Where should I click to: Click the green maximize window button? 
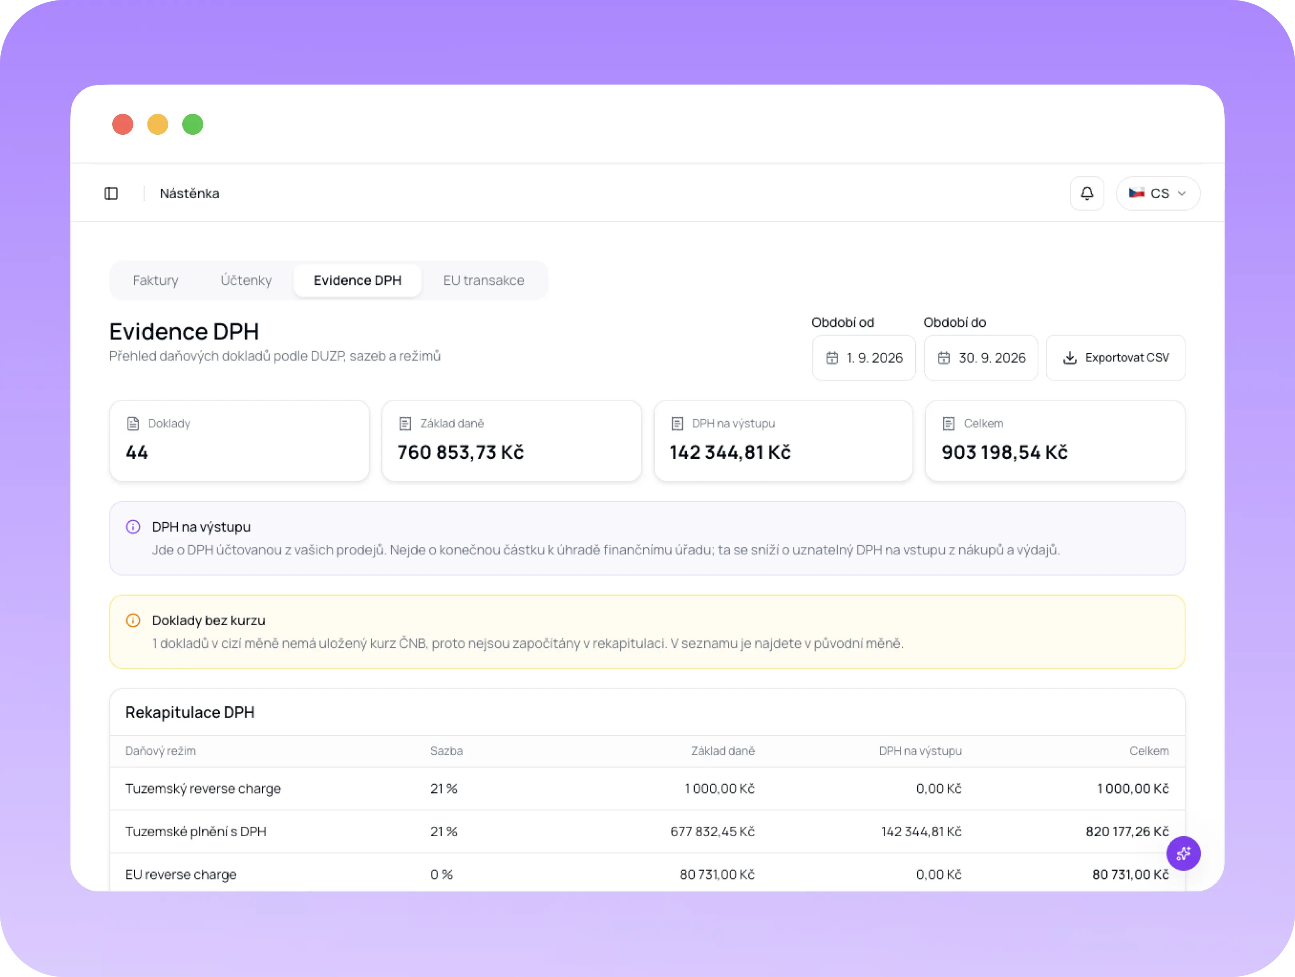click(193, 124)
